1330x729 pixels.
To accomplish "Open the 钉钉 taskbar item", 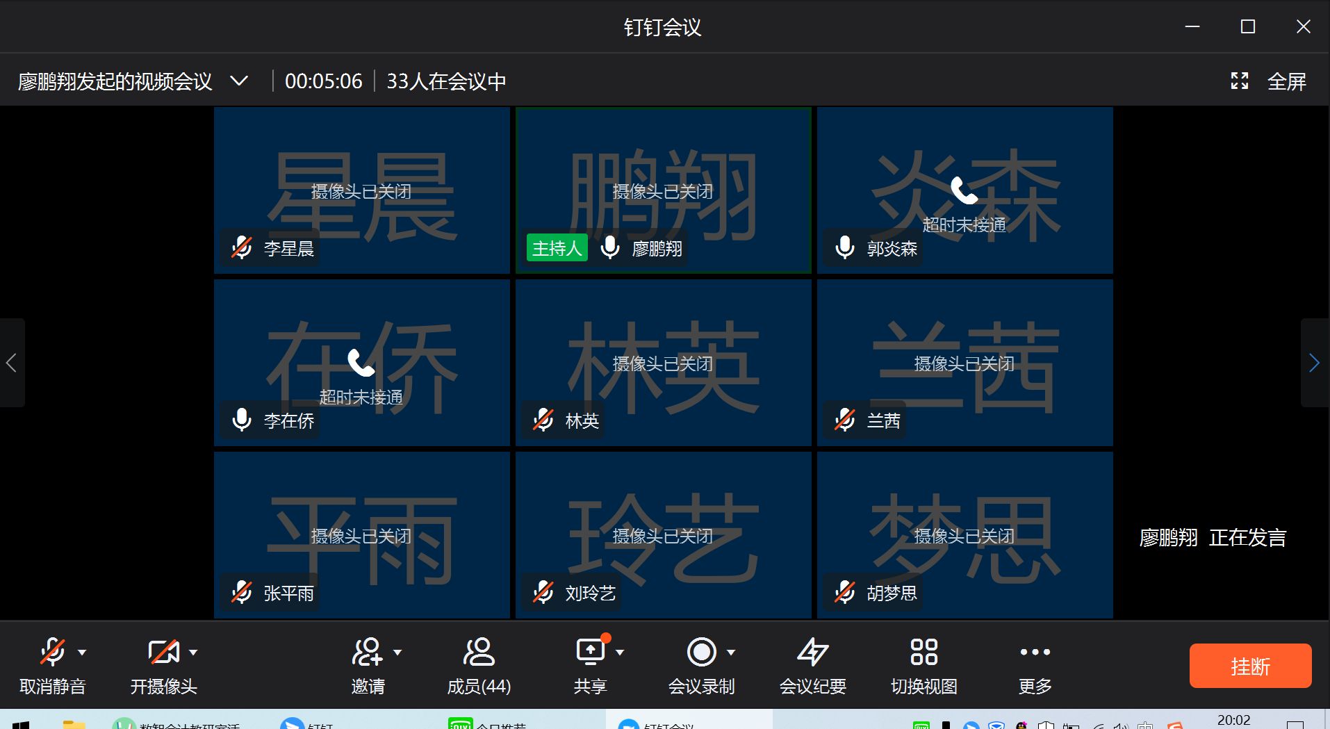I will (307, 723).
